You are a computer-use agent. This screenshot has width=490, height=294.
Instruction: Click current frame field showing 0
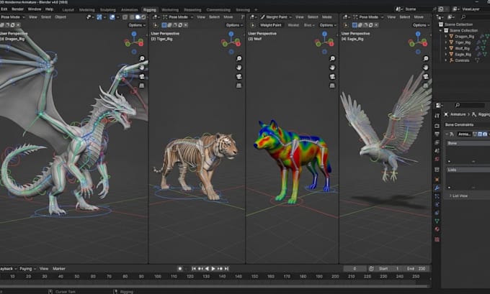coord(355,268)
